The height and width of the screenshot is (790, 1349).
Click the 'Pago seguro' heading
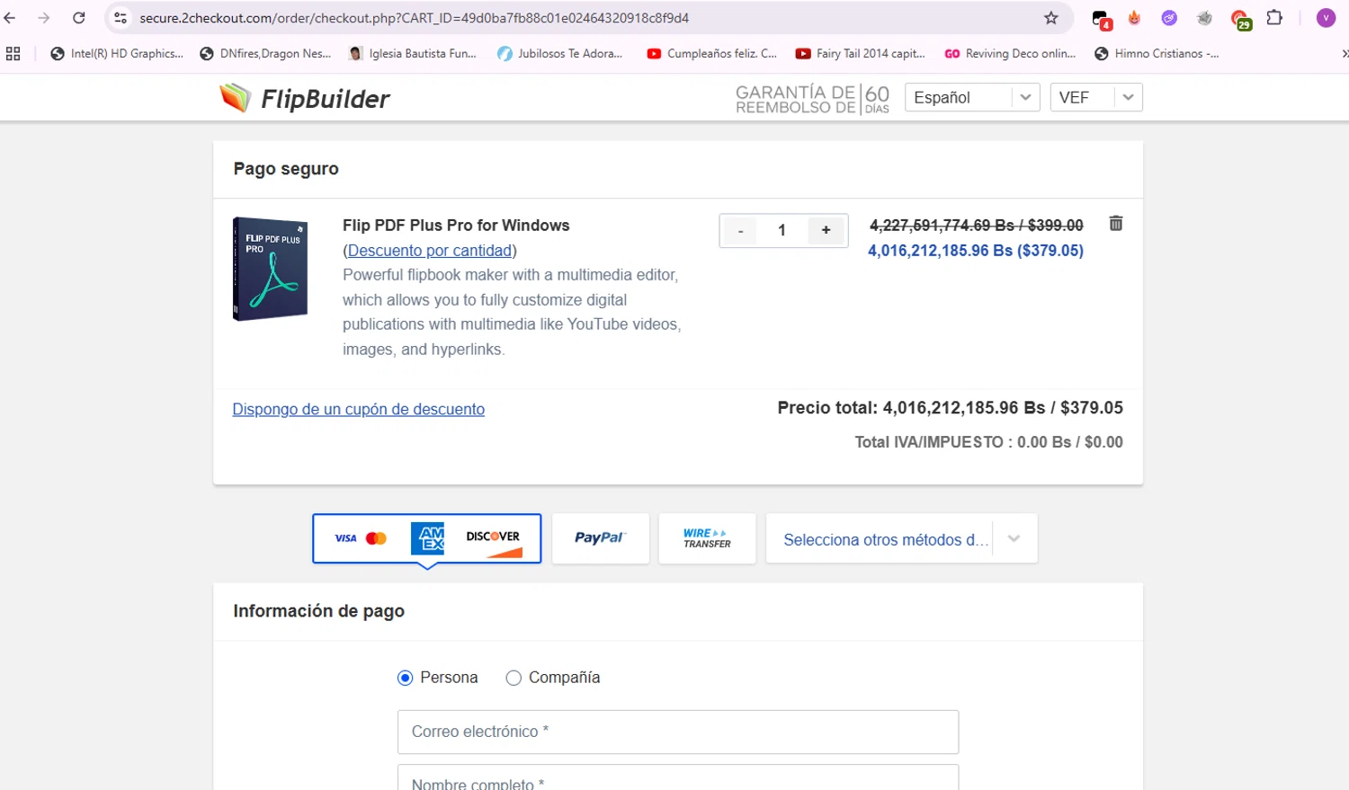286,169
